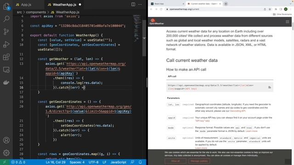Image resolution: width=294 pixels, height=165 pixels.
Task: Open the Explorer view in VS Code
Action: pyautogui.click(x=6, y=6)
